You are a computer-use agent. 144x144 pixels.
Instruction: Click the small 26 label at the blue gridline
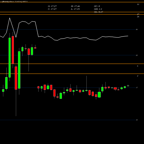pyautogui.click(x=137, y=29)
